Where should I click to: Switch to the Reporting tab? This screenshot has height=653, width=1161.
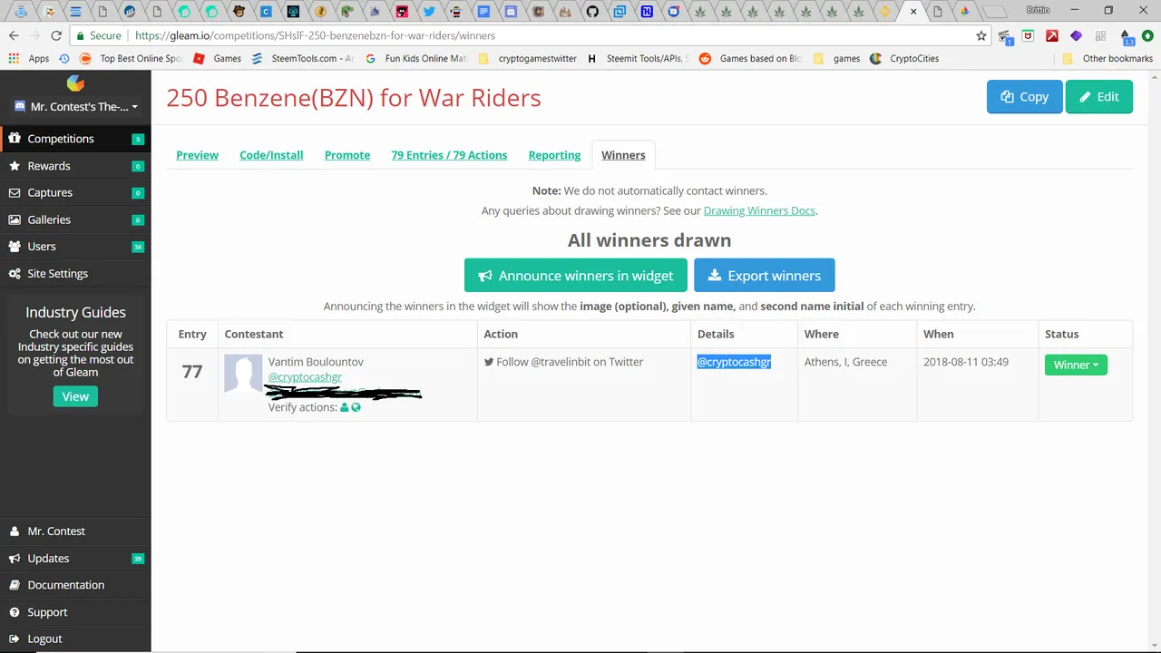pos(554,155)
